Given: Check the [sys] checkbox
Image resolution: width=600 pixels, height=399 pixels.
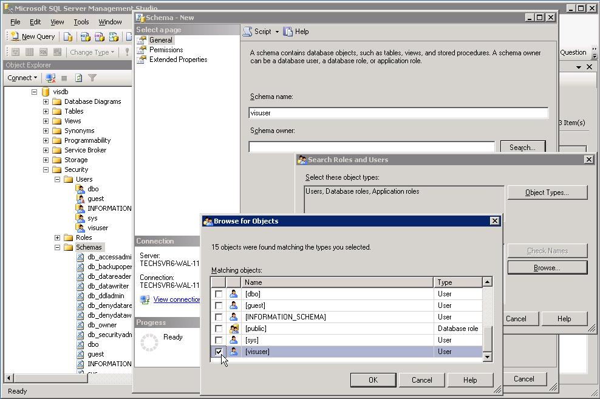Looking at the screenshot, I should click(x=219, y=340).
